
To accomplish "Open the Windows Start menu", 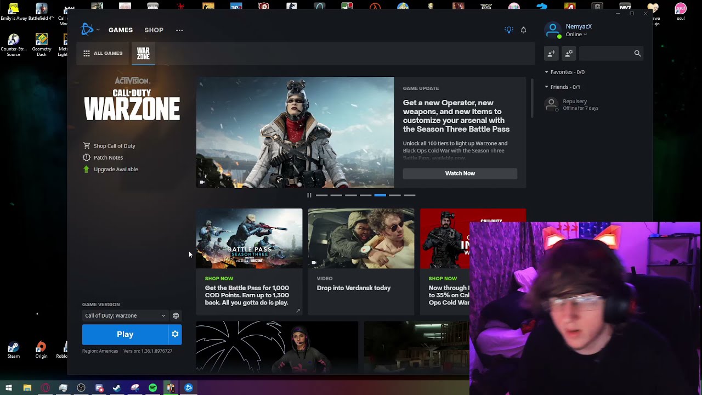I will click(x=9, y=388).
